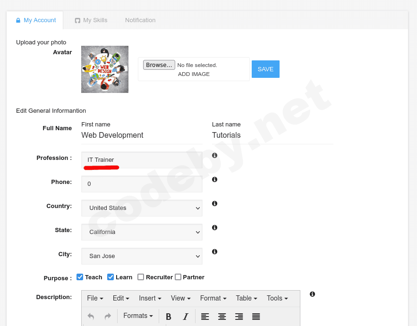Open the State dropdown to change California
This screenshot has height=326, width=417.
coord(142,232)
